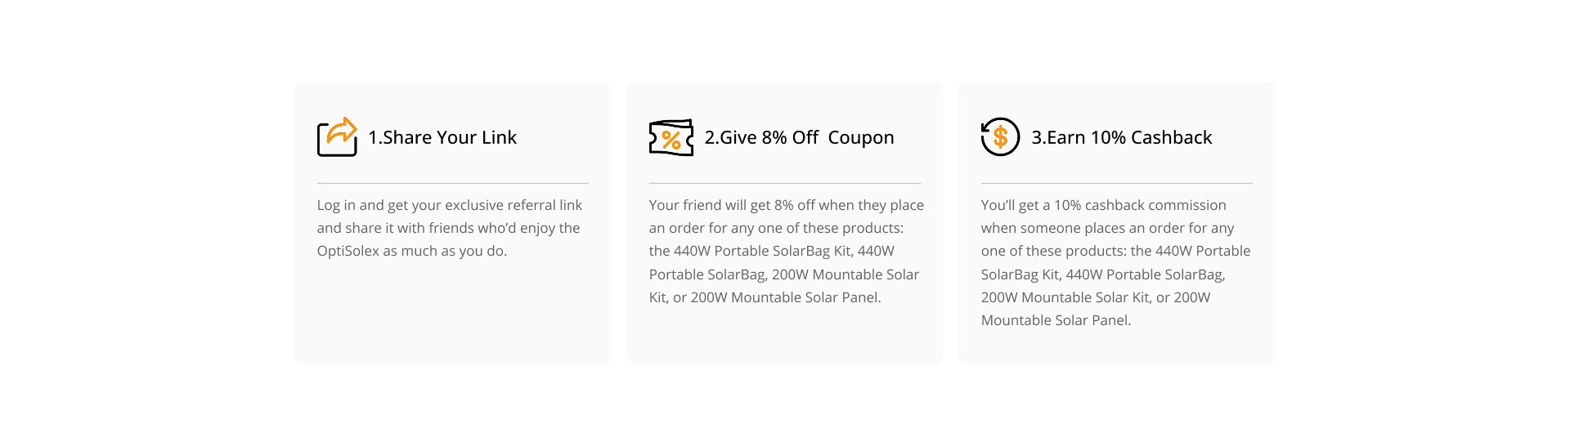Click the divider line under Share Your Link
The image size is (1570, 446).
tap(452, 183)
